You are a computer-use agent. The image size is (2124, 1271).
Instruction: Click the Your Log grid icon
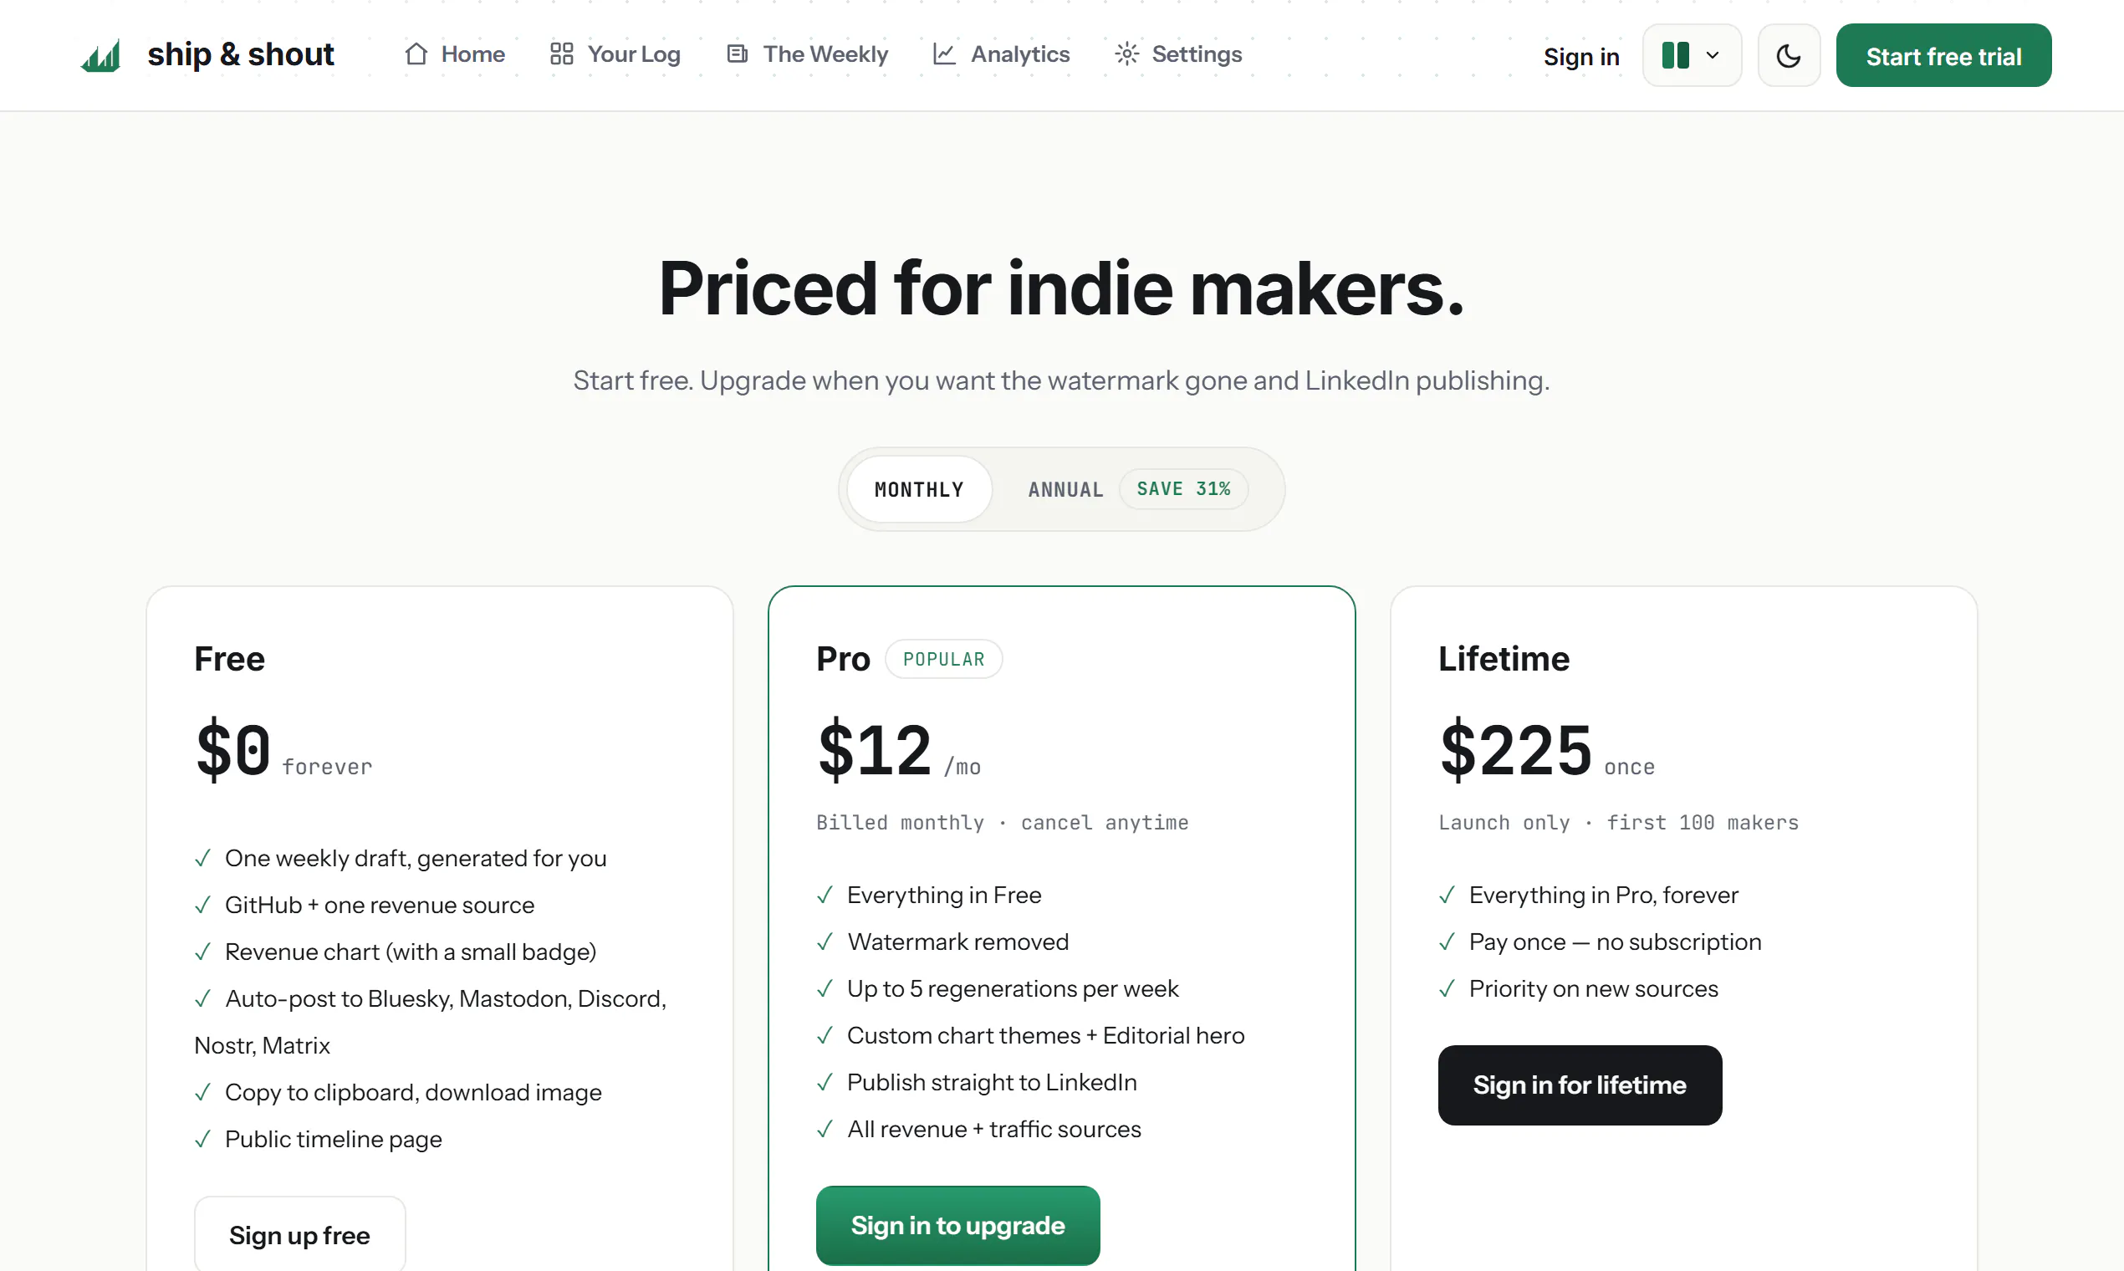562,54
